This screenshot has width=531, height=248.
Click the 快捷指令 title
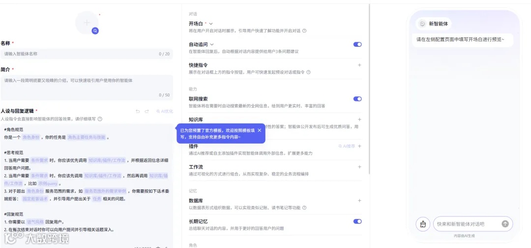pyautogui.click(x=198, y=65)
